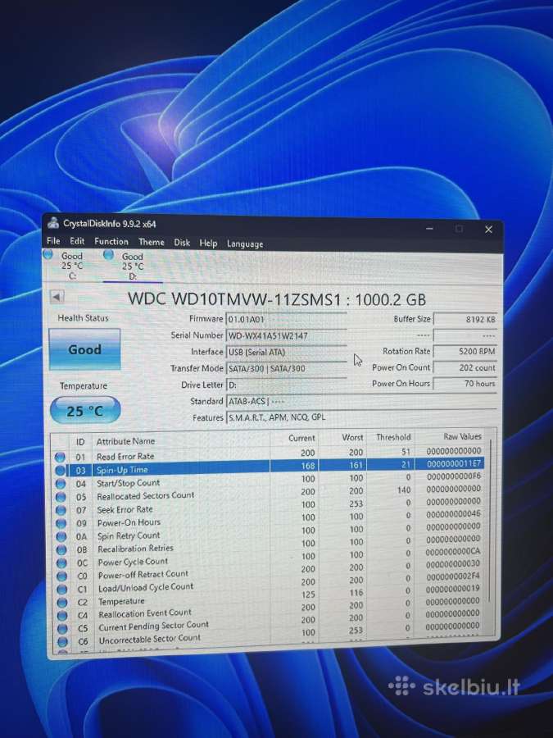
Task: Click the Power Cycle Count status icon
Action: pos(61,563)
